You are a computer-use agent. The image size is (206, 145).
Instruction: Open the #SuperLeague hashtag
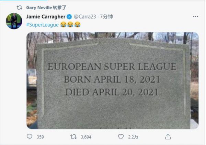click(43, 25)
